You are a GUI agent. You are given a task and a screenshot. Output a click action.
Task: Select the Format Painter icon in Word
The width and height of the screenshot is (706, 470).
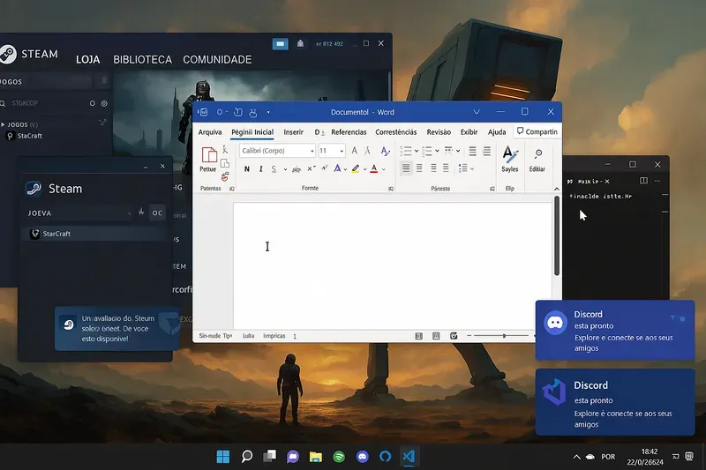[x=225, y=176]
